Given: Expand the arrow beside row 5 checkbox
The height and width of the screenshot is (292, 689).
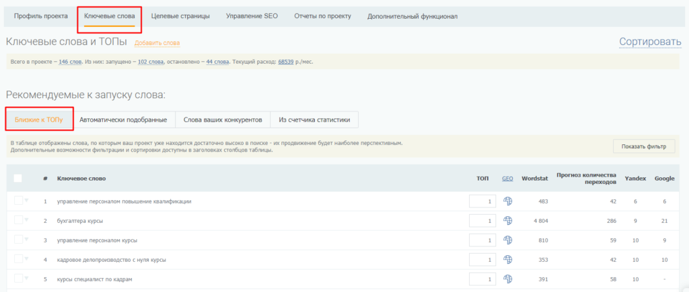Looking at the screenshot, I should click(x=28, y=278).
